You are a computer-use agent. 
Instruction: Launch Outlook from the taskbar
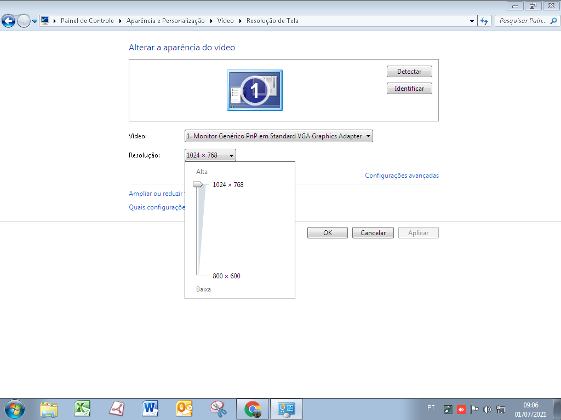184,409
